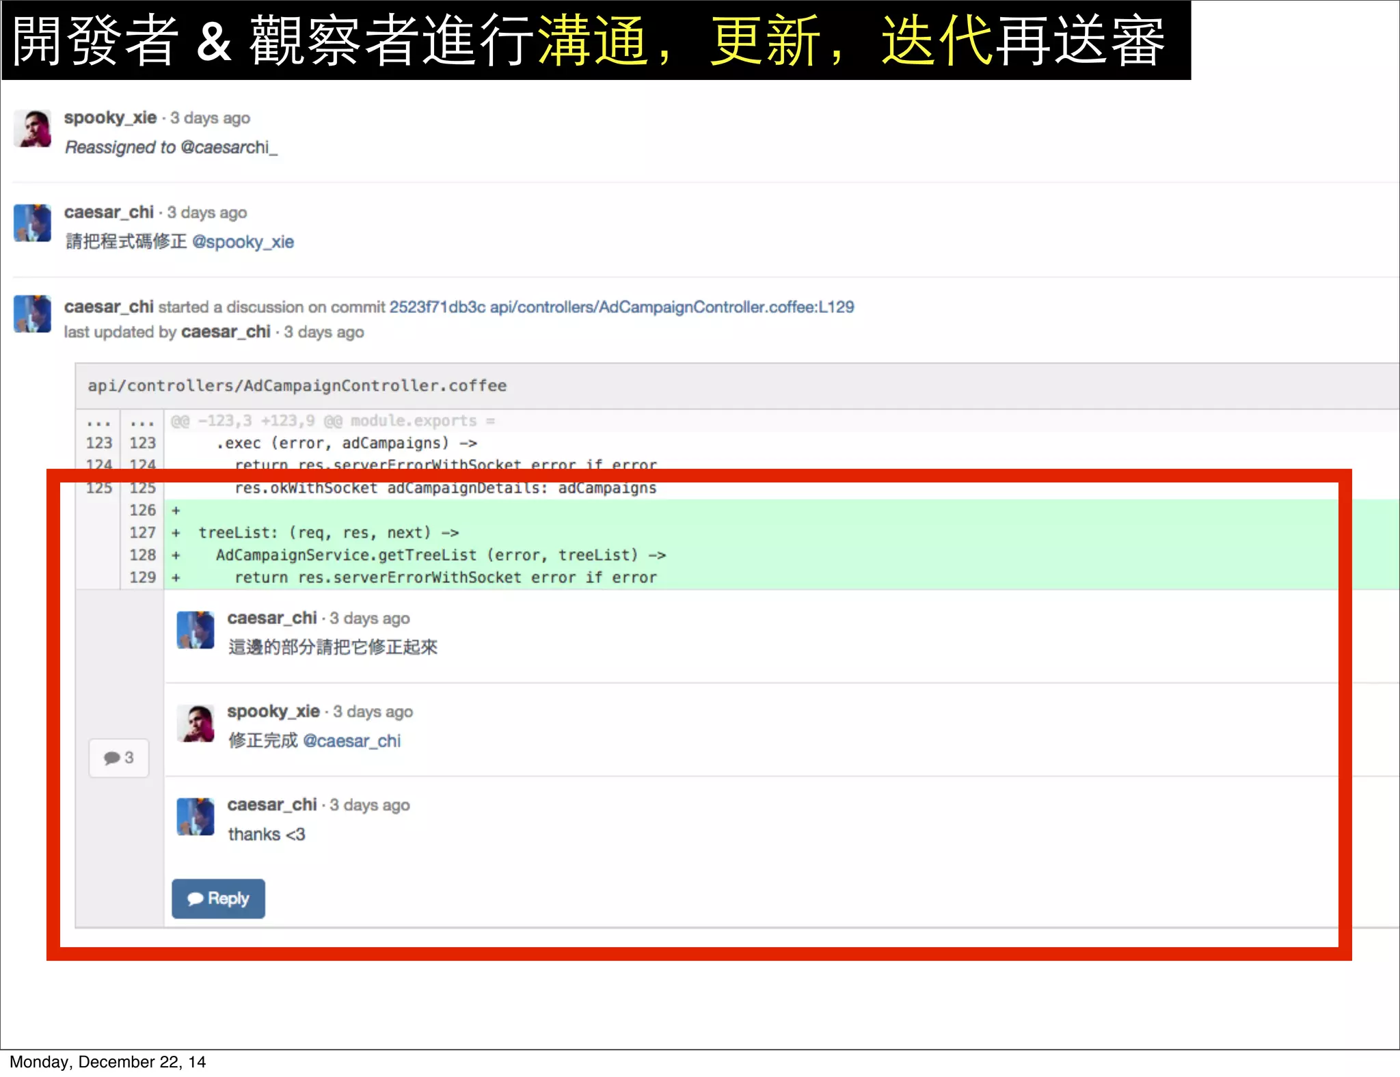Expand the collapsed diff dots row
This screenshot has height=1077, width=1400.
click(x=98, y=421)
